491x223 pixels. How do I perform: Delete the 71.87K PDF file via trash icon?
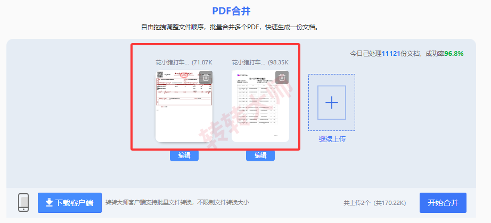[x=206, y=77]
